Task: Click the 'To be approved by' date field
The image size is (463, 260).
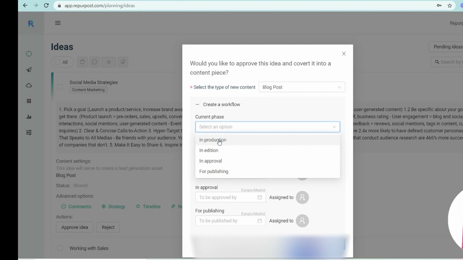Action: 230,198
